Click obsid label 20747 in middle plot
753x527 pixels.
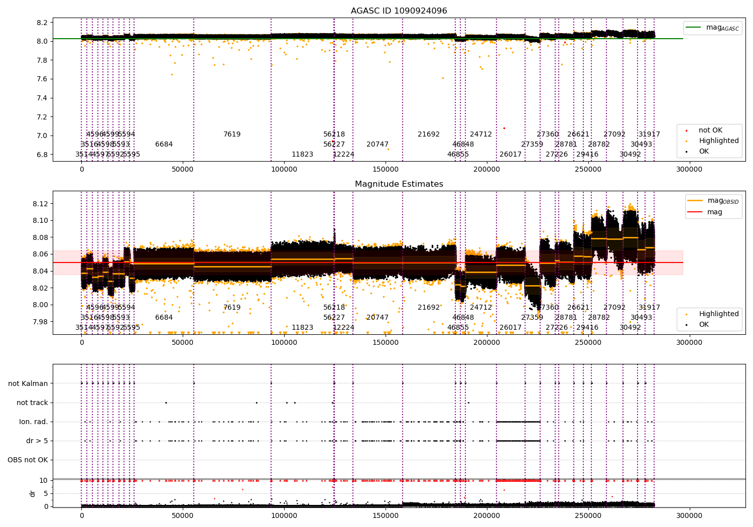[x=378, y=318]
